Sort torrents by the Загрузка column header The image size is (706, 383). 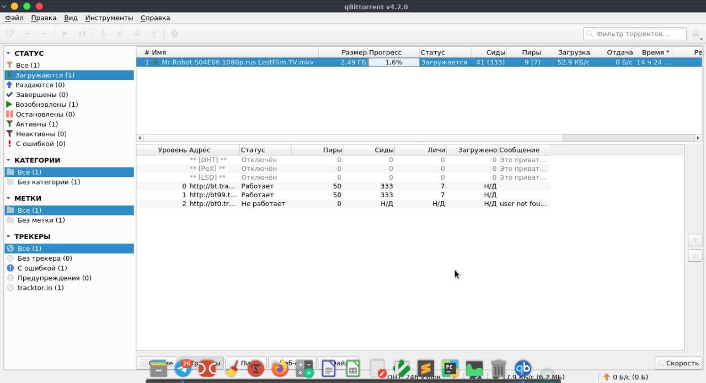point(566,52)
